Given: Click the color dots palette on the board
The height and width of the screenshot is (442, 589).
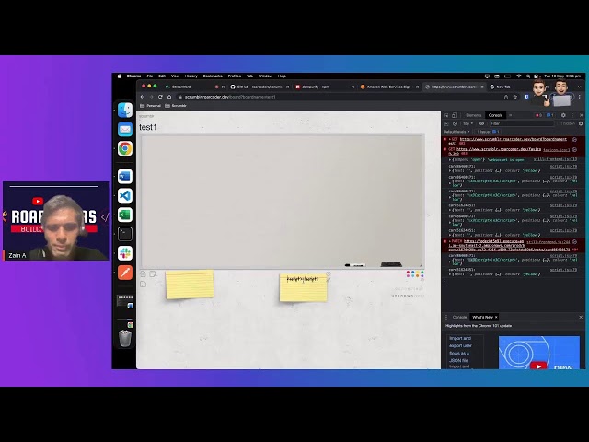Looking at the screenshot, I should pos(415,274).
